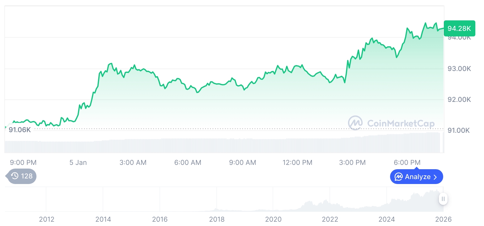Viewport: 484px width, 226px height.
Task: Click the history clock icon badge
Action: click(15, 176)
